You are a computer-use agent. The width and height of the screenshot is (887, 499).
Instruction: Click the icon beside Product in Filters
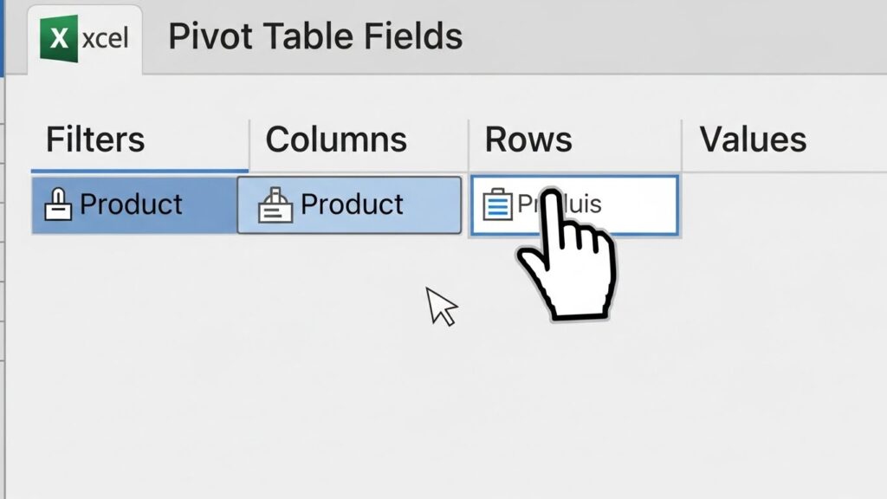59,205
